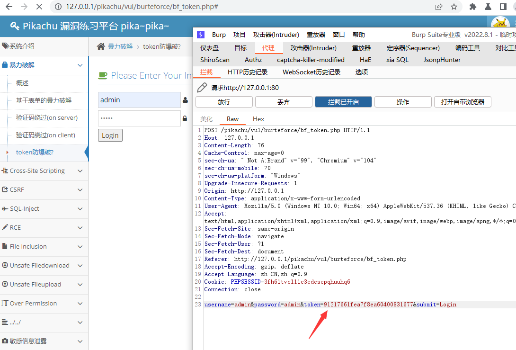Click the username field containing admin
516x350 pixels.
point(140,100)
